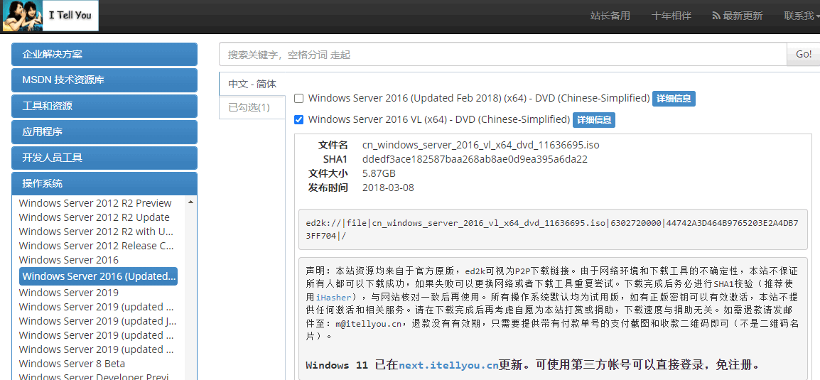
Task: Focus the keyword search input field
Action: point(503,55)
